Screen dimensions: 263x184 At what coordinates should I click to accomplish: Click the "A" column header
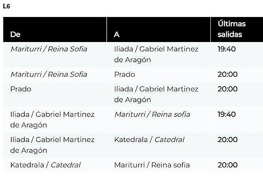(x=117, y=34)
